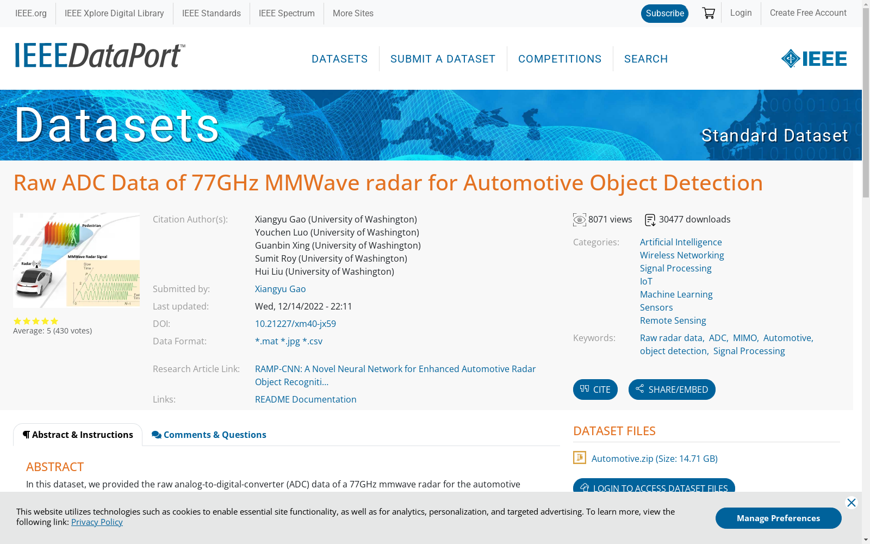The image size is (870, 544).
Task: Open IoT category link
Action: click(646, 281)
